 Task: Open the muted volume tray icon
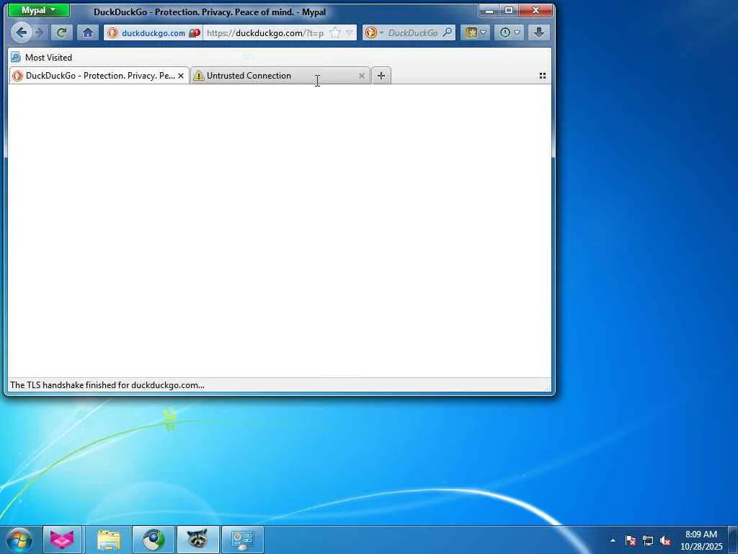click(665, 540)
